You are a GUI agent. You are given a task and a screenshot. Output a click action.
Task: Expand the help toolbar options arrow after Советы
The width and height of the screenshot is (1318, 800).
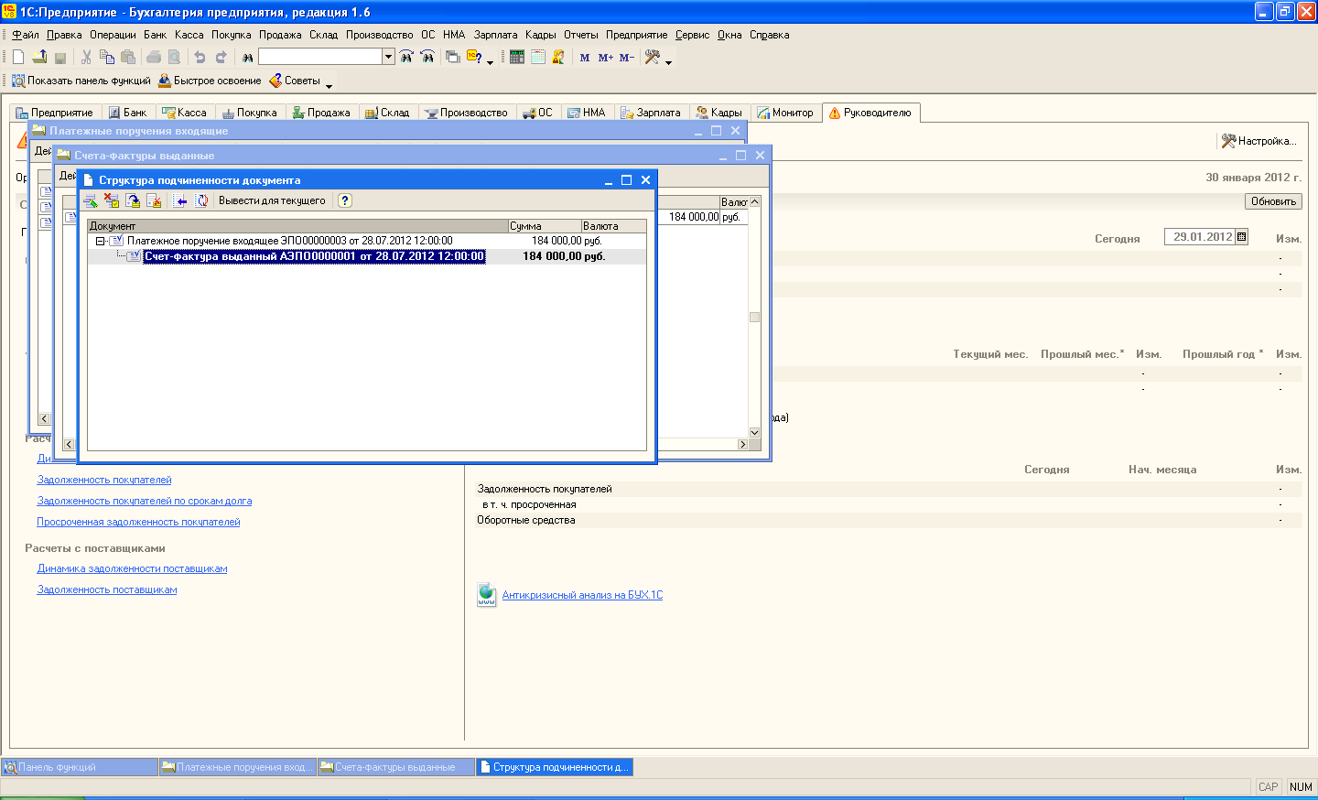(x=329, y=84)
